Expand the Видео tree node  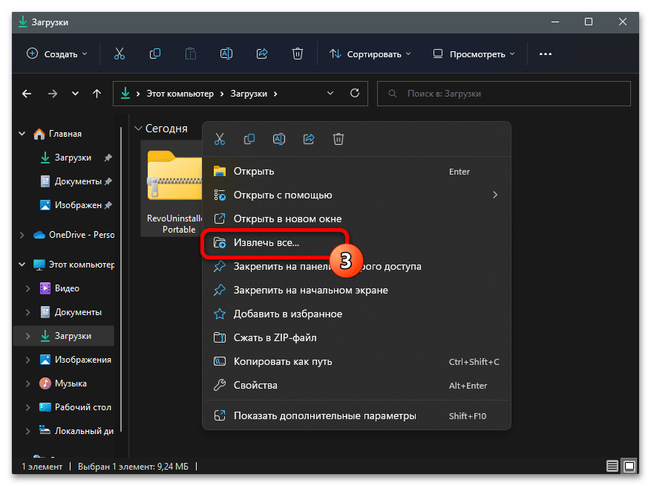tap(27, 288)
